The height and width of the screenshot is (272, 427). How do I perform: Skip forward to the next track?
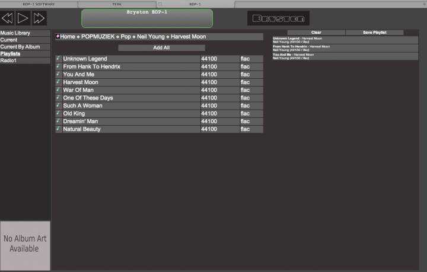click(39, 18)
